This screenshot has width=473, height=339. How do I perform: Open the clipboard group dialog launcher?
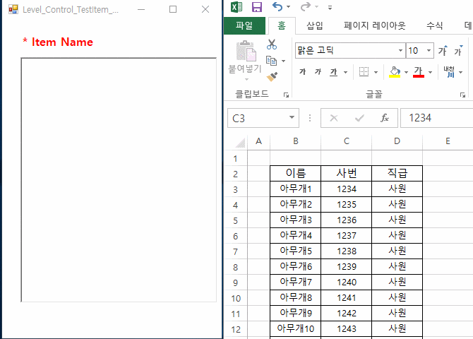pos(286,95)
